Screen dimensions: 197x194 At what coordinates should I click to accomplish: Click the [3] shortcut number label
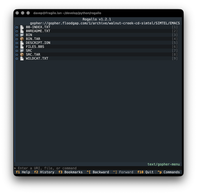(175, 35)
